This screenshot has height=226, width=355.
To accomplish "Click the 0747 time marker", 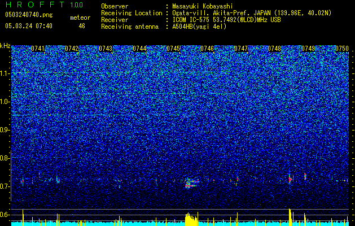I will tap(241, 49).
